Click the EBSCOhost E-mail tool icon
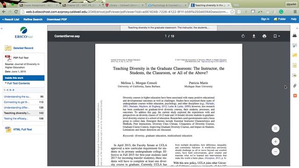Viewport: 299px width, 168px height. click(x=295, y=45)
